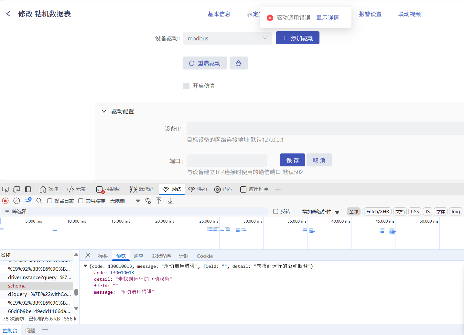Open the 计时 request tab
The image size is (464, 335).
coord(184,256)
